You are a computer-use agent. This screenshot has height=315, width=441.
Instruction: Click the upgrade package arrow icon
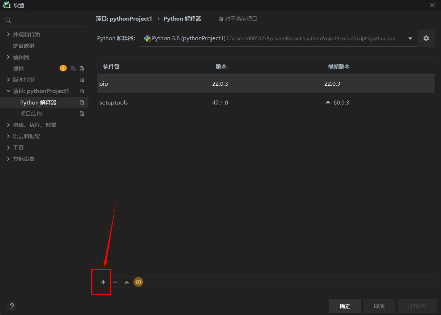pyautogui.click(x=127, y=282)
